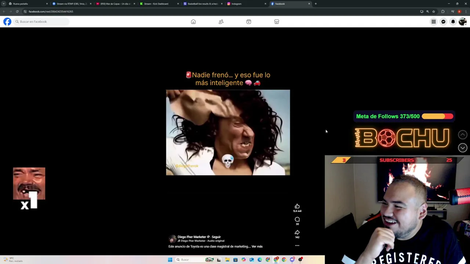The image size is (470, 264).
Task: Open browser extensions puzzle icon
Action: tap(443, 11)
